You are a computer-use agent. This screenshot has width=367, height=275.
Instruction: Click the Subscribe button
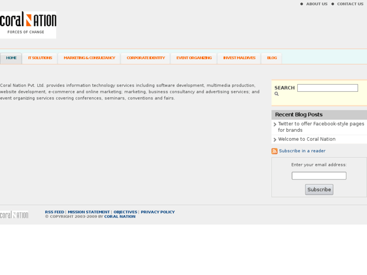pos(319,189)
